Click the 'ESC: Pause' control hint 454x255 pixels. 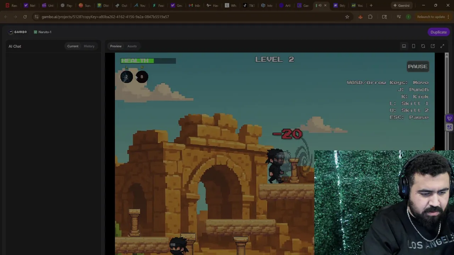click(409, 117)
